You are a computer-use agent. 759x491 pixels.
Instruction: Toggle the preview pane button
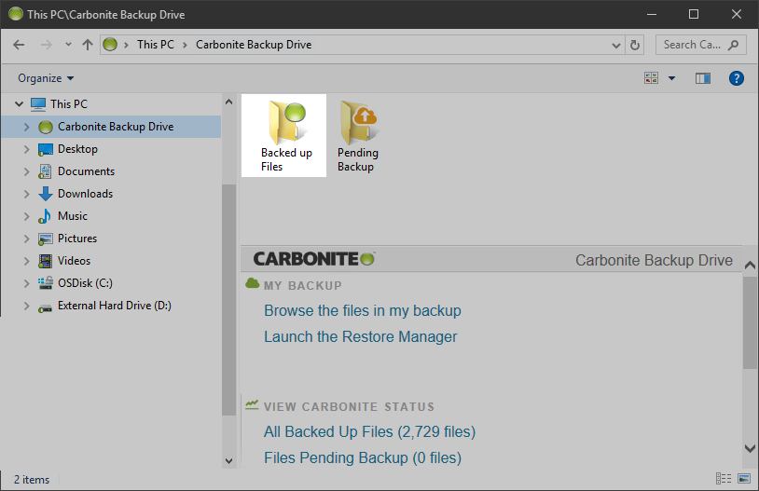(703, 78)
